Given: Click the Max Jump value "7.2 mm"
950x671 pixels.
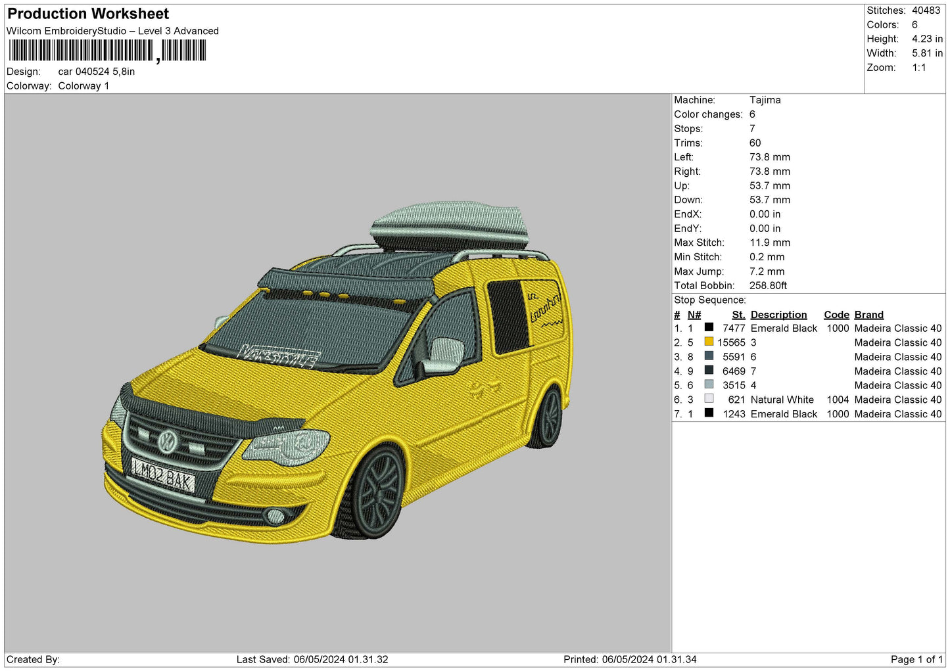Looking at the screenshot, I should coord(767,271).
